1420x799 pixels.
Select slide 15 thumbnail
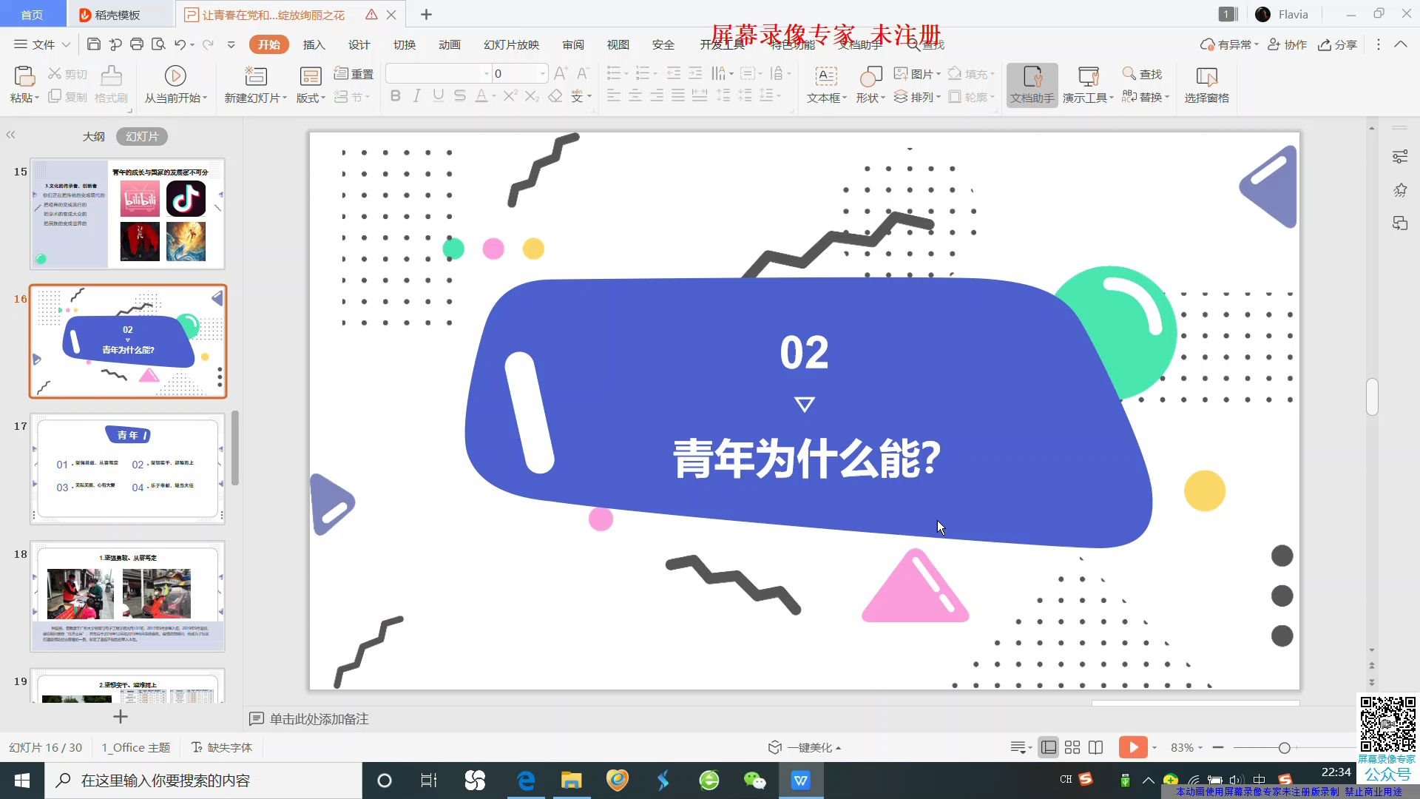[x=127, y=214]
